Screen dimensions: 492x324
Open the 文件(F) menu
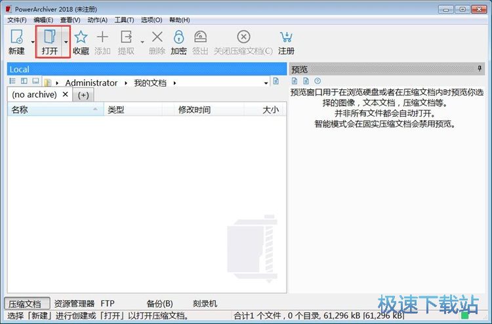tap(17, 20)
